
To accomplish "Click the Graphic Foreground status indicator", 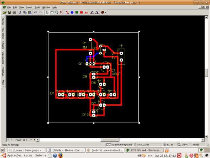I will (x=119, y=145).
